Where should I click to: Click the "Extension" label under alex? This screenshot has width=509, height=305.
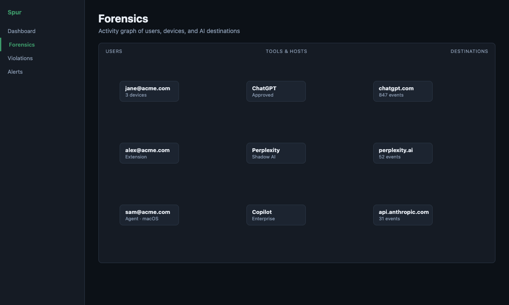pos(136,157)
